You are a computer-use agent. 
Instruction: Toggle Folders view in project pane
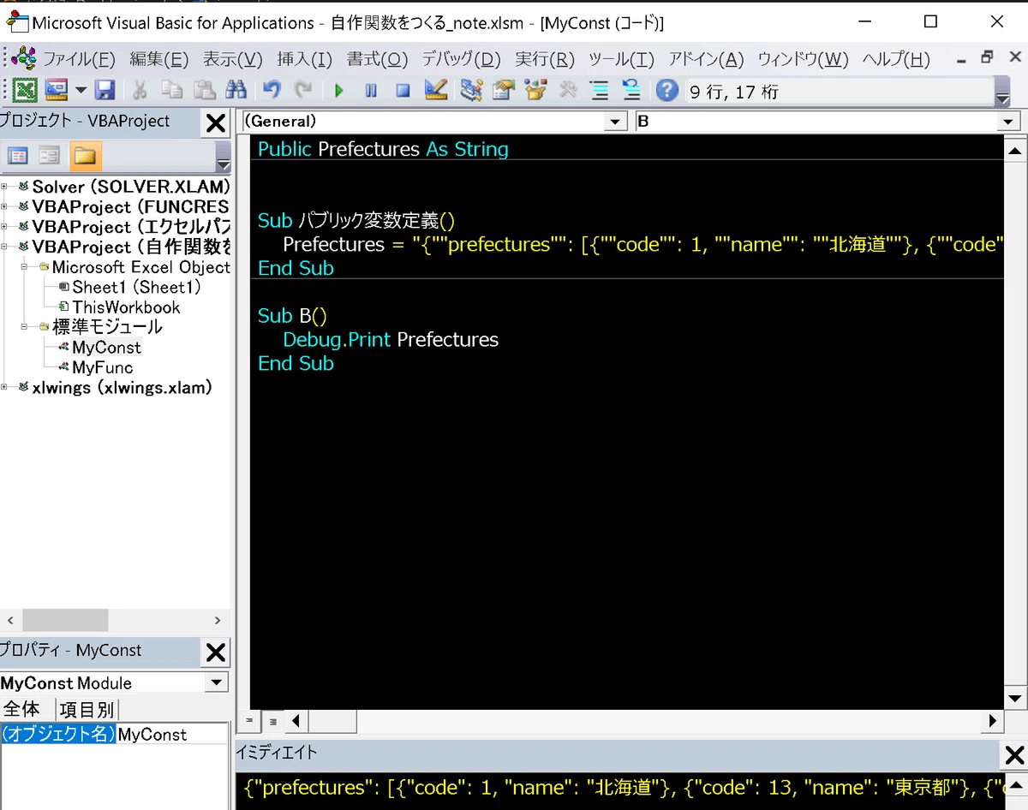(x=86, y=155)
